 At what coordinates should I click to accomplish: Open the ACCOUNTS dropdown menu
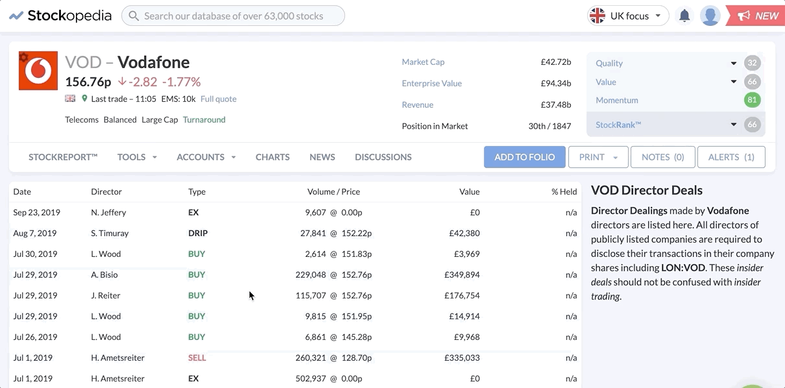click(206, 157)
